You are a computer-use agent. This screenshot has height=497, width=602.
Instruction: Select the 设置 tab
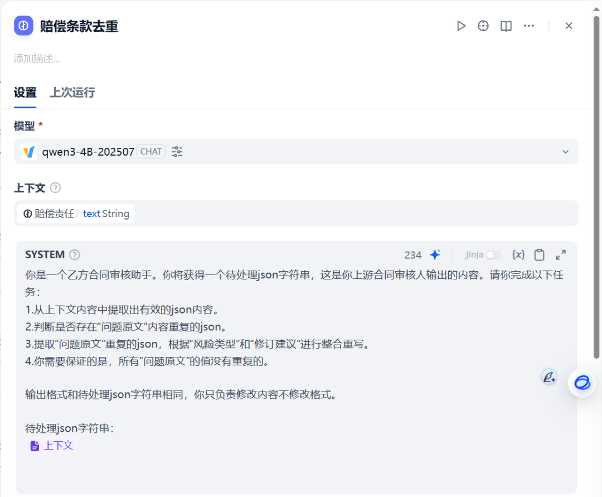click(x=25, y=93)
